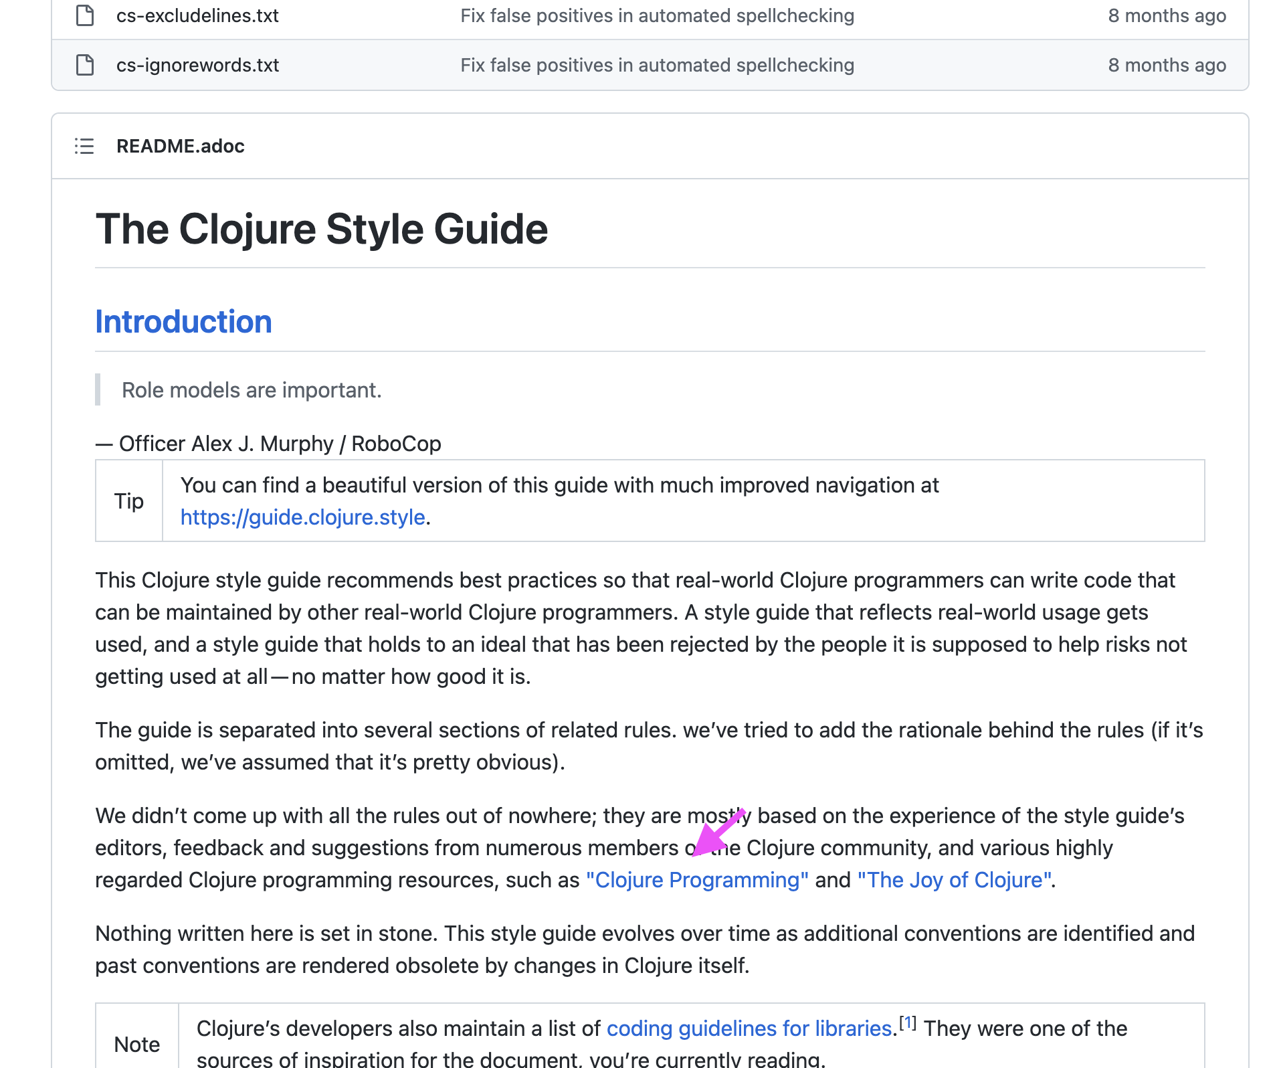Click the paragraph starting "This Clojure style guide recommends"

(x=642, y=628)
